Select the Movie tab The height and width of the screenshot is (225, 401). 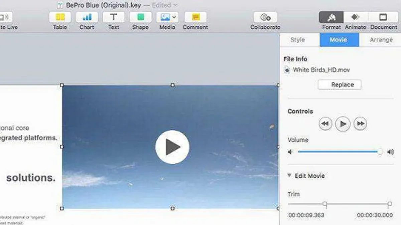click(339, 40)
